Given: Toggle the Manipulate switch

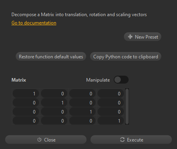Looking at the screenshot, I should (121, 80).
